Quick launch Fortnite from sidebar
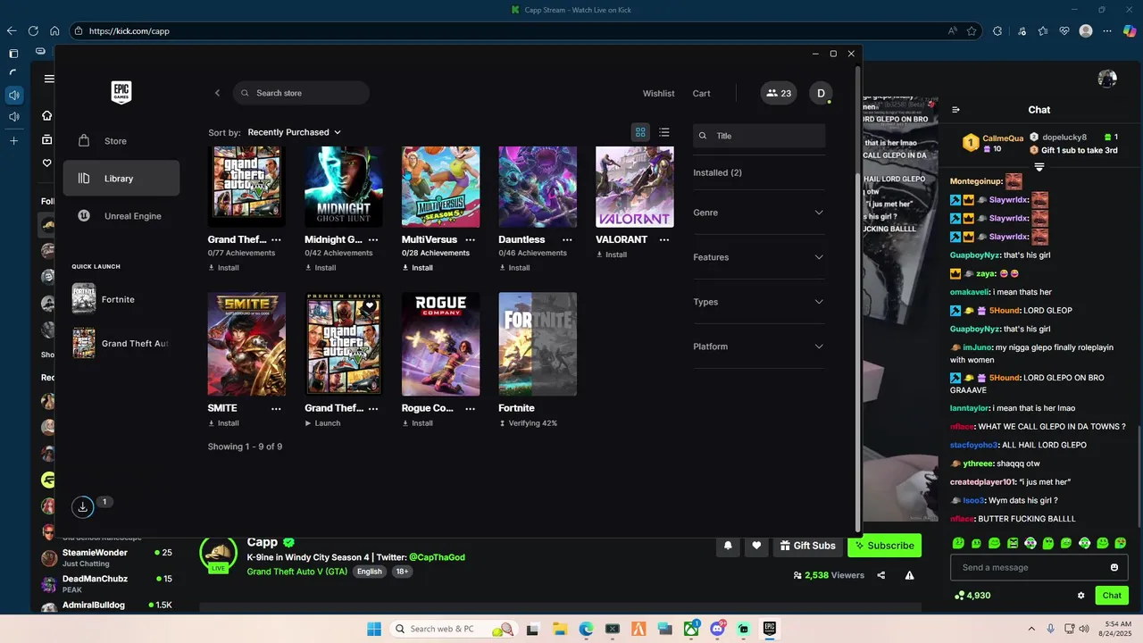 [121, 299]
